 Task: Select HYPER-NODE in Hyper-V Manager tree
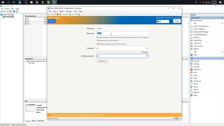tap(9, 17)
